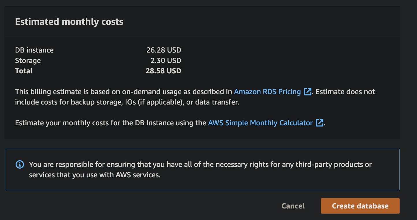This screenshot has height=220, width=417.
Task: Click the 2.30 USD storage value
Action: click(x=165, y=61)
